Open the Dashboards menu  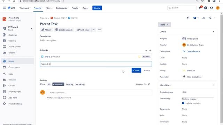pos(62,8)
